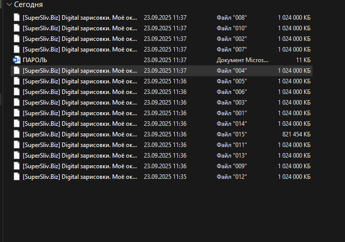Viewport: 345px width, 242px height.
Task: Click the type cell Документ Micros...
Action: (x=242, y=60)
